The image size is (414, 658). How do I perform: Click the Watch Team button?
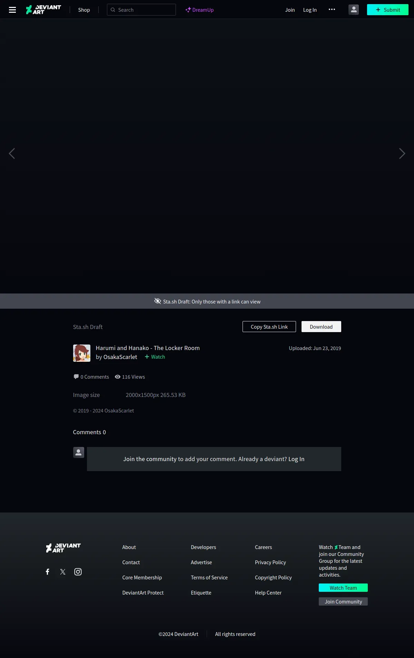click(x=343, y=588)
